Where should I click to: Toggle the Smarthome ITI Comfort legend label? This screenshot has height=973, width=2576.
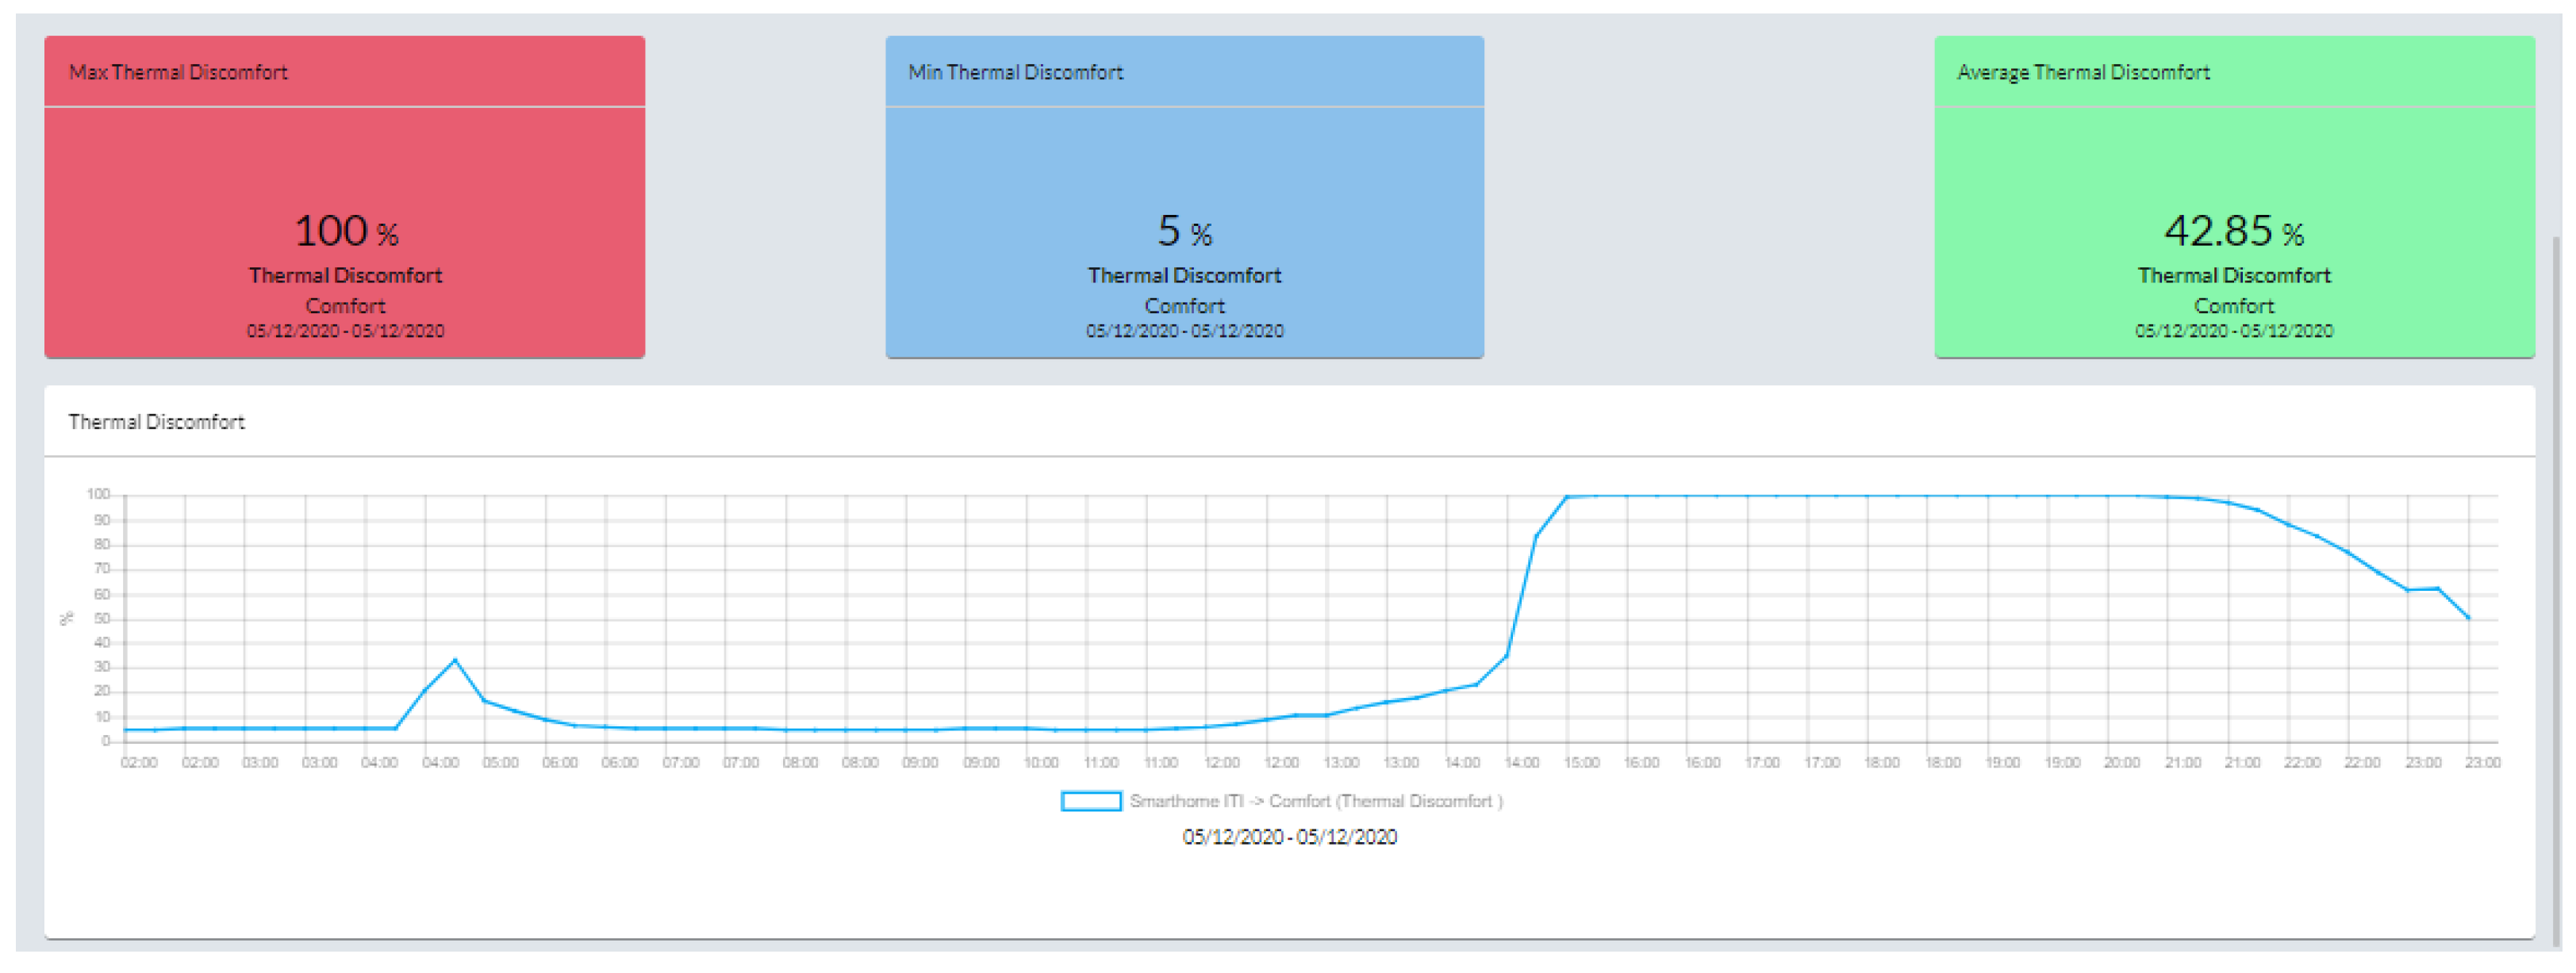pyautogui.click(x=1315, y=801)
